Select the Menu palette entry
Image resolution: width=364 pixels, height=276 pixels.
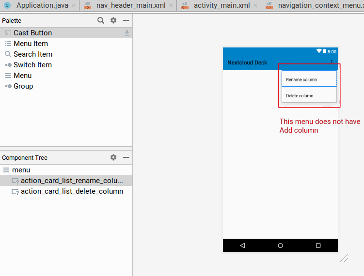(66, 76)
